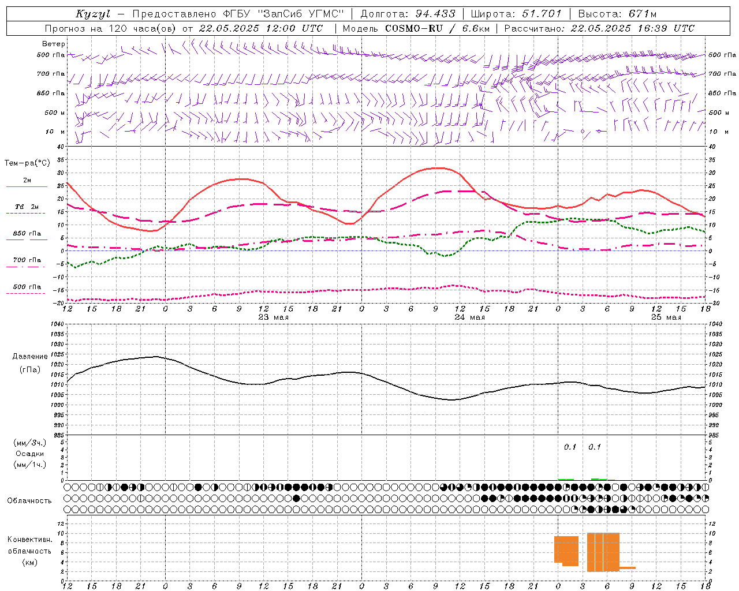Click the shorter orange convective cloud block
This screenshot has height=591, width=739.
pyautogui.click(x=566, y=551)
